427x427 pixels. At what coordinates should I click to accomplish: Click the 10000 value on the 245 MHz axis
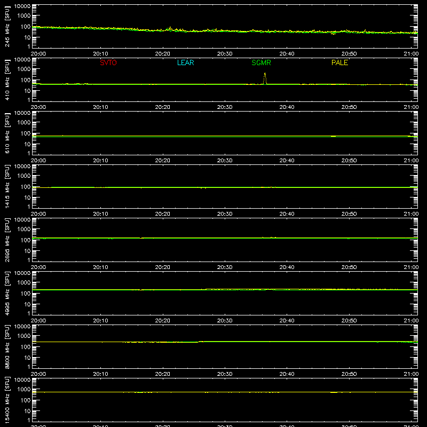pos(22,6)
